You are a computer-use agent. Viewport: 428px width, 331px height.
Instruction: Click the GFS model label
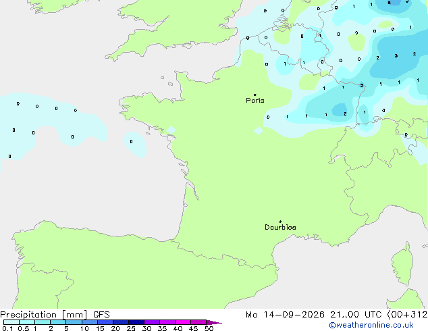click(x=101, y=315)
